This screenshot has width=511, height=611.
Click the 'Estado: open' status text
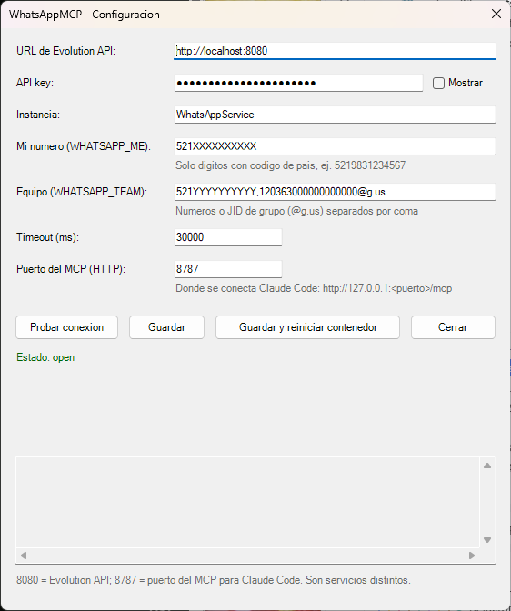click(45, 357)
